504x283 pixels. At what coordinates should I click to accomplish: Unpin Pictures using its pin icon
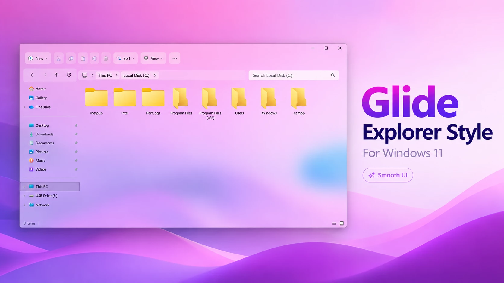[x=76, y=152]
